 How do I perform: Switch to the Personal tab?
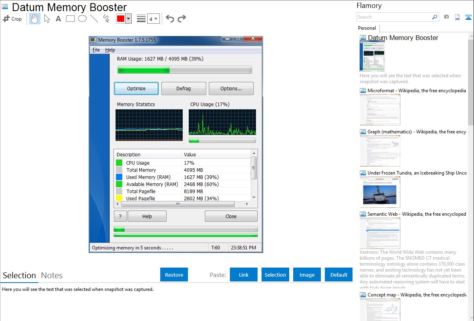[x=367, y=28]
